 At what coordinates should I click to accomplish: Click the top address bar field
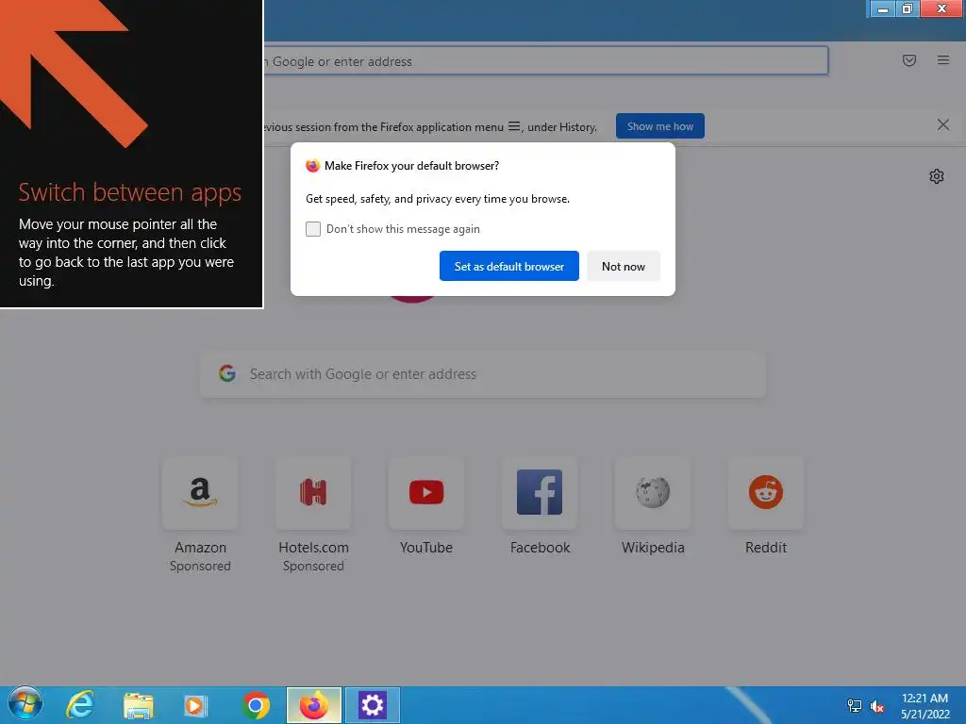(x=545, y=61)
